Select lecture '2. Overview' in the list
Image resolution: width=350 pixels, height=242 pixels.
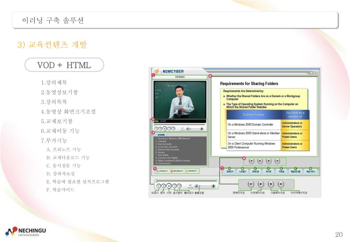[x=161, y=141]
